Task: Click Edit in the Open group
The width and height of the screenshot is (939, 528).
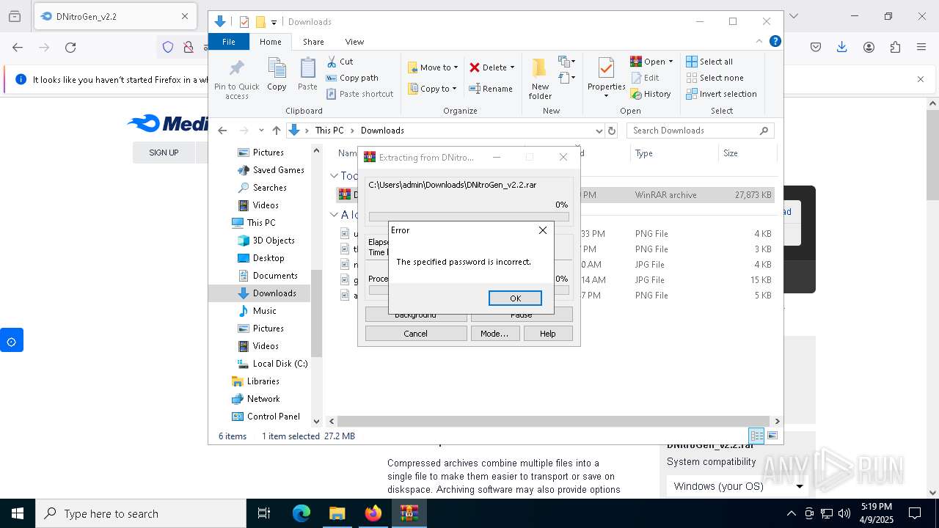Action: coord(645,78)
